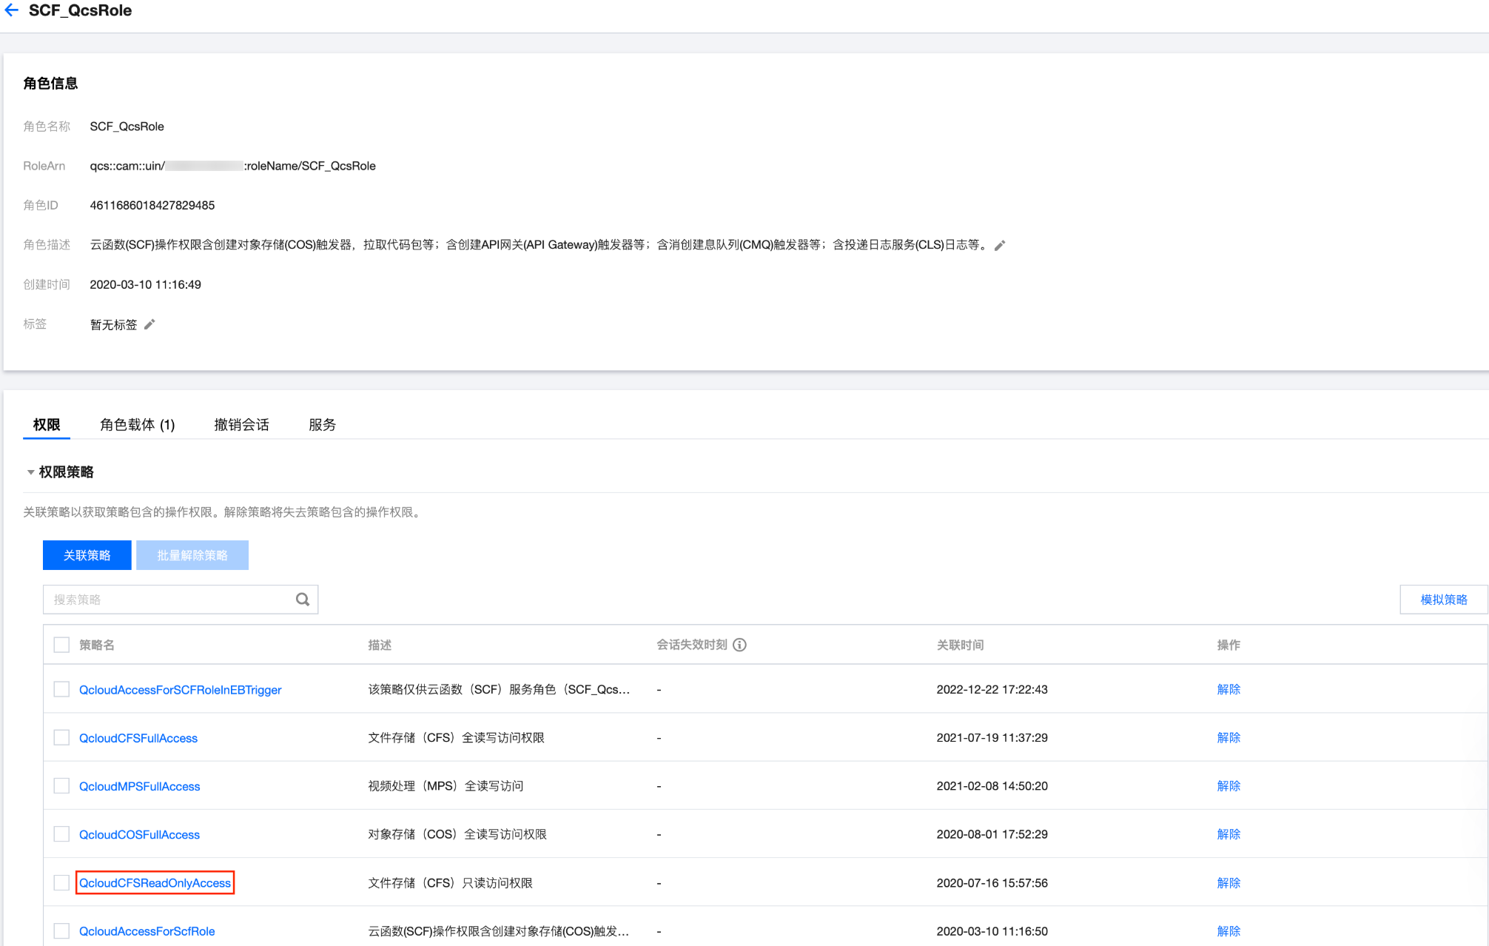Select the QcloudCFSReadOnlyAccess row checkbox
Screen dimensions: 1489x946
61,882
